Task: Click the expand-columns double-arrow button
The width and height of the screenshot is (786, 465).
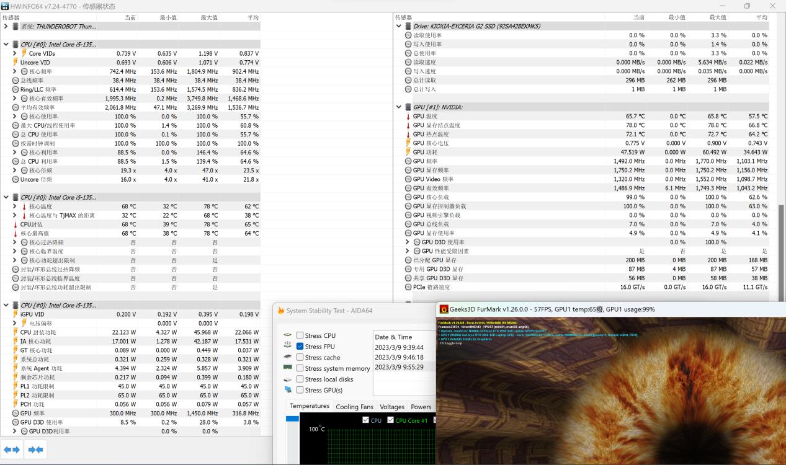Action: (12, 449)
